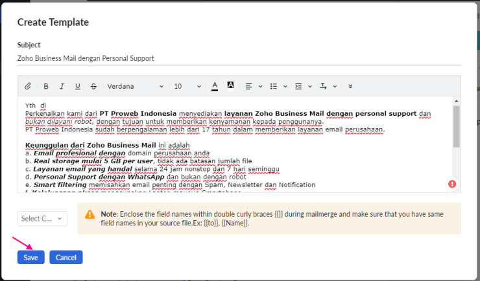Open the Verdana font family dropdown
The height and width of the screenshot is (281, 480).
136,87
